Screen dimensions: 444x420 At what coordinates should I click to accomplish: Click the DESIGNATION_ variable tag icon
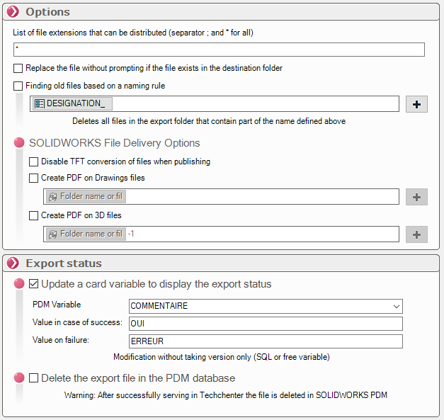[x=40, y=104]
